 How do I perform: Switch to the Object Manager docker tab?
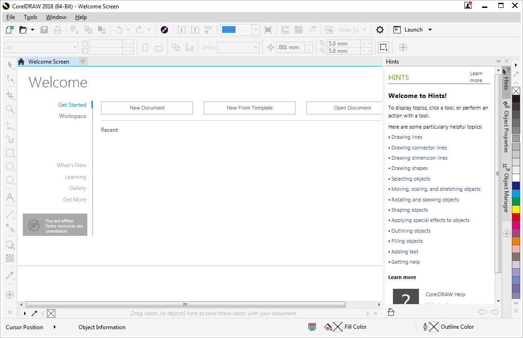tap(506, 188)
